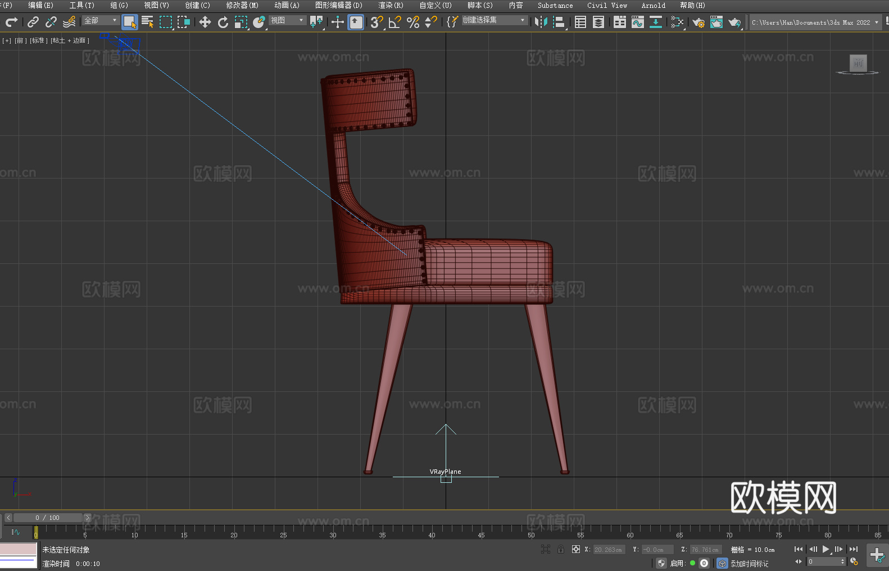The image size is (889, 571).
Task: Click Use Pivot Point Center icon
Action: pos(316,22)
